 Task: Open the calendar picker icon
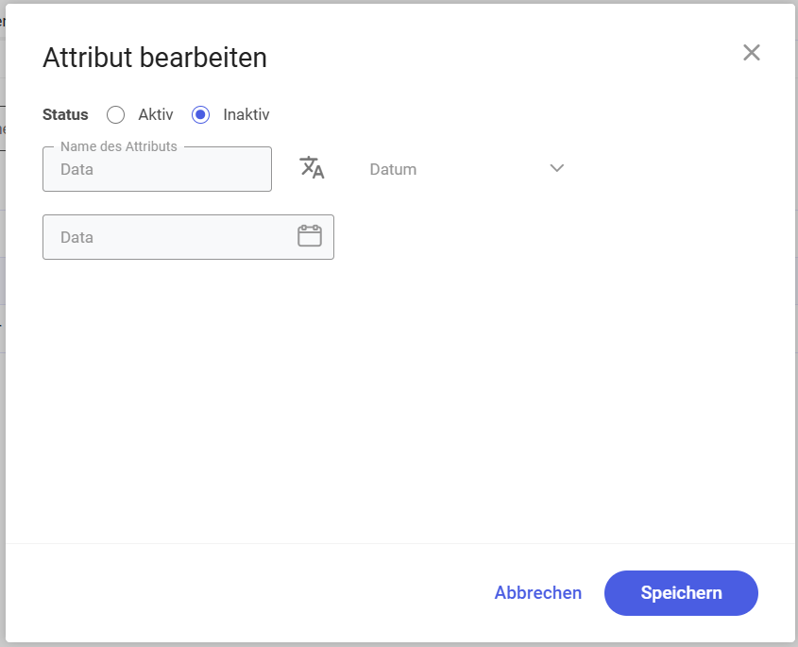point(310,236)
